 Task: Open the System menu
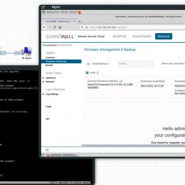[73, 12]
